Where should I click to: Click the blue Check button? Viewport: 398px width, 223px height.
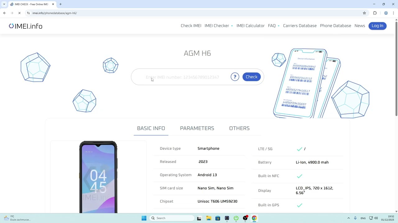pos(252,77)
